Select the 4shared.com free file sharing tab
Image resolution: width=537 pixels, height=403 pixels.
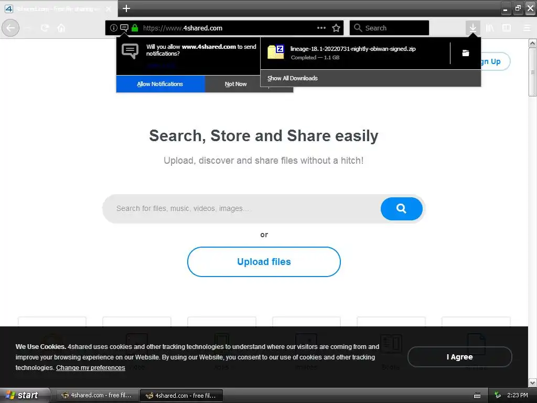point(58,9)
